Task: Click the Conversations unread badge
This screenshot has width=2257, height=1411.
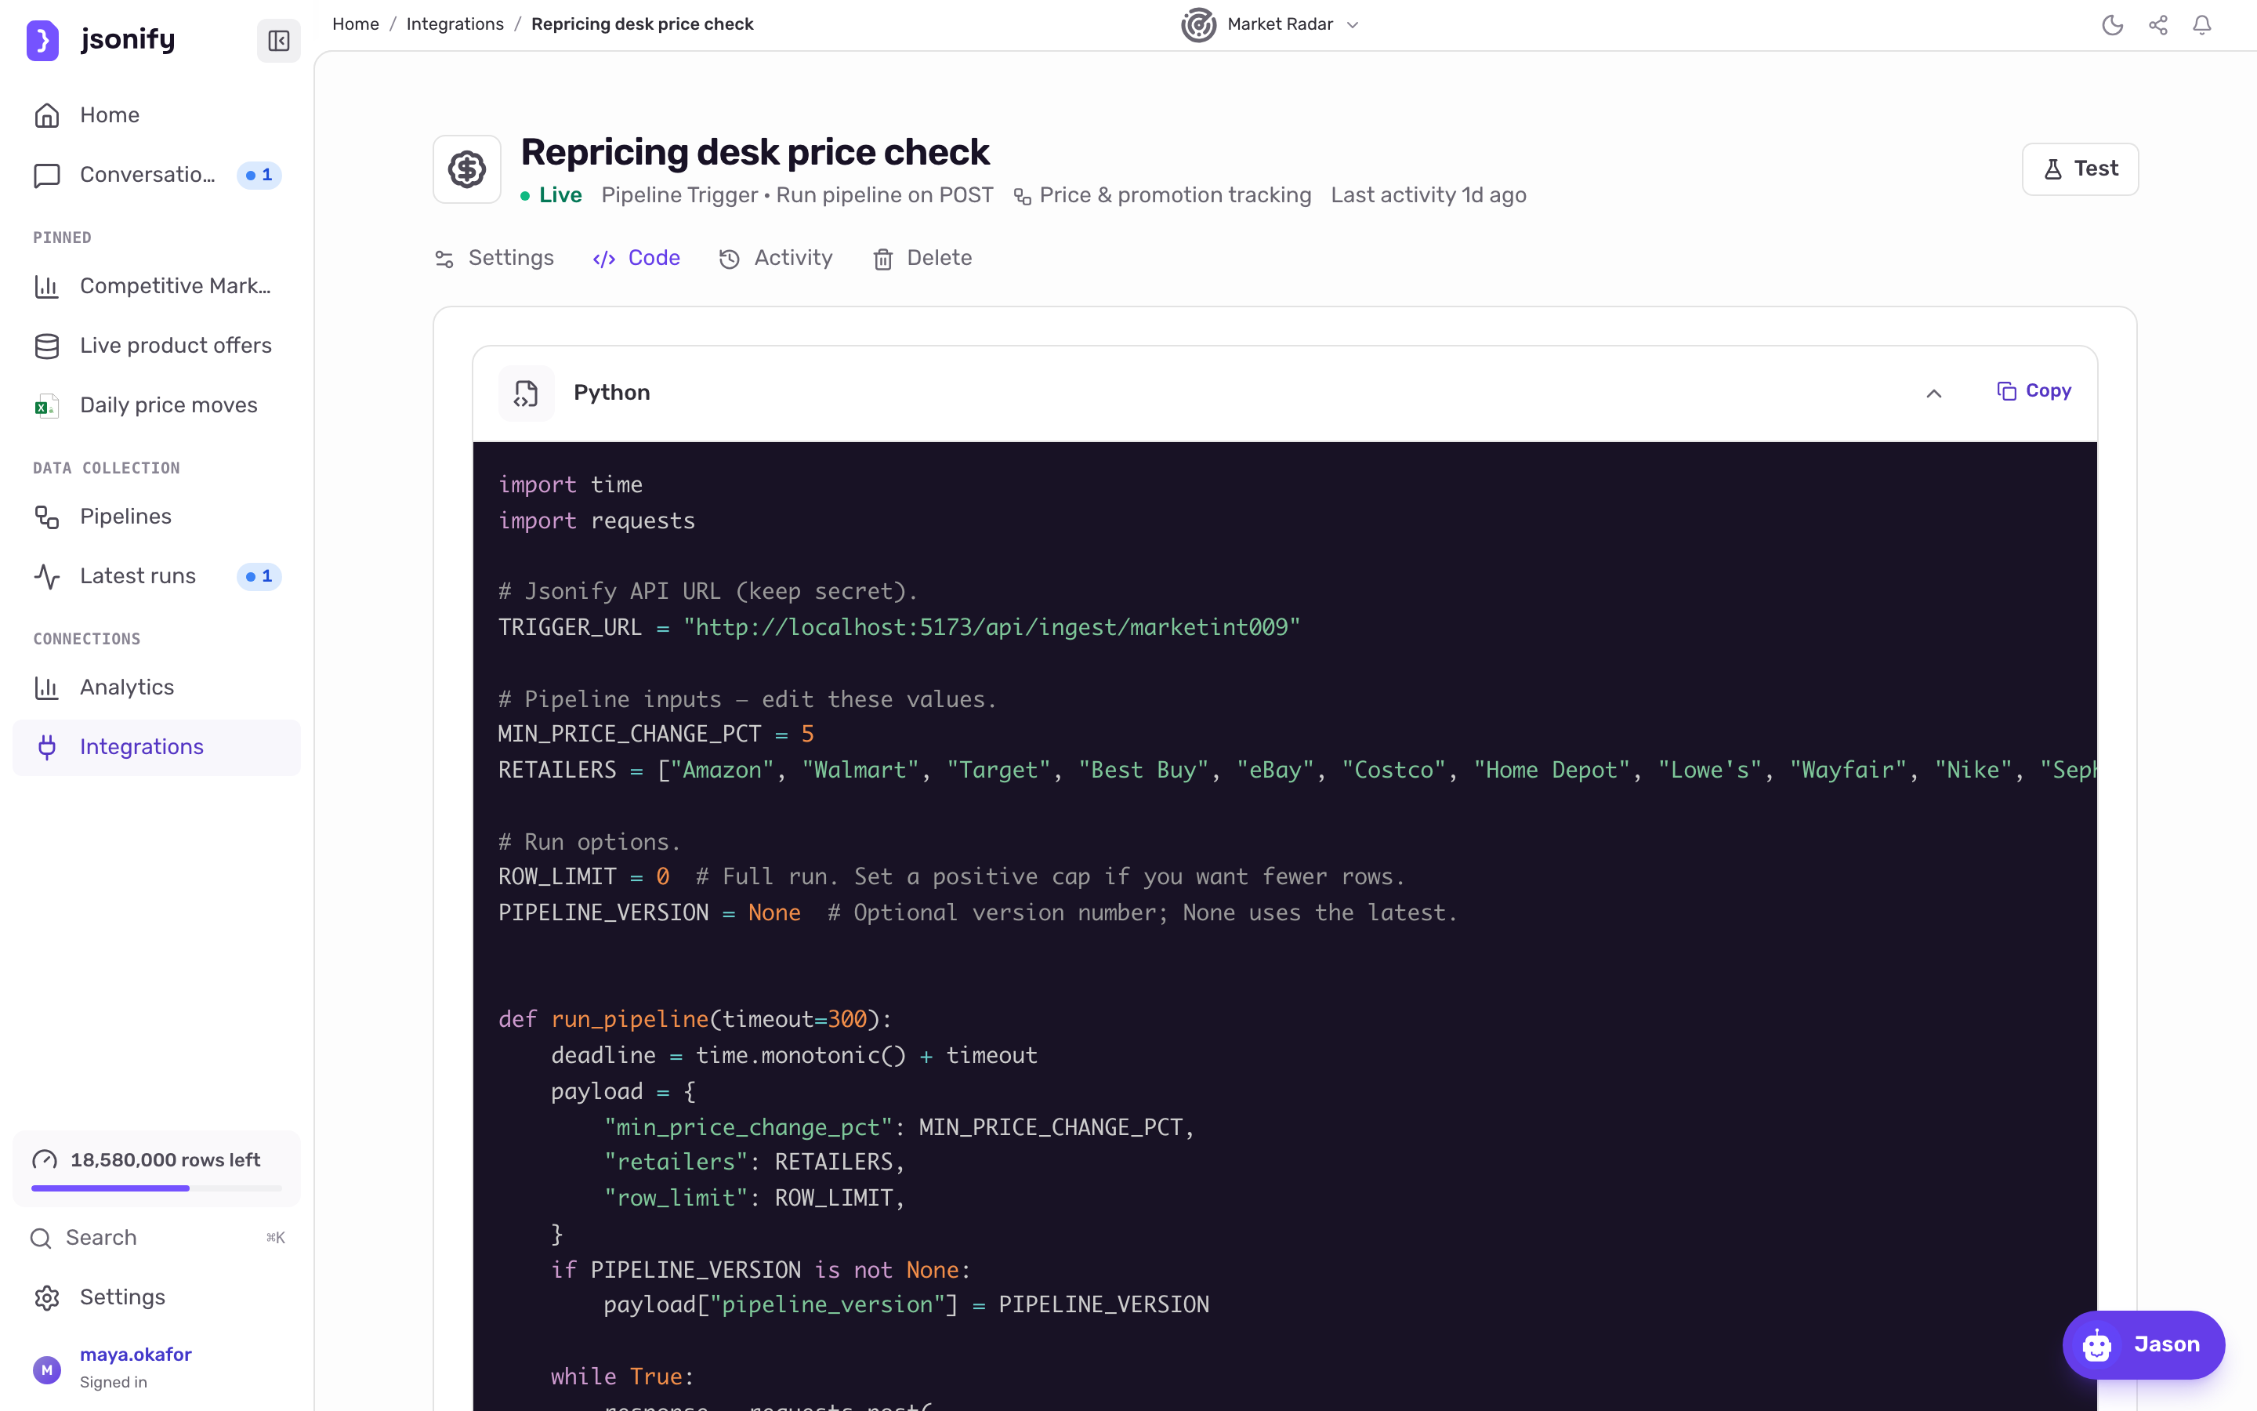Action: tap(259, 175)
